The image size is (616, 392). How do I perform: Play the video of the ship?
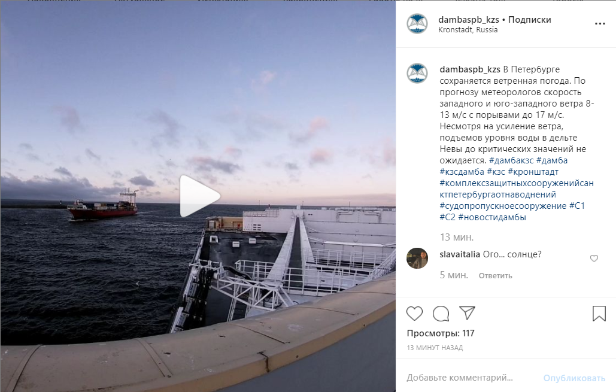click(x=199, y=196)
